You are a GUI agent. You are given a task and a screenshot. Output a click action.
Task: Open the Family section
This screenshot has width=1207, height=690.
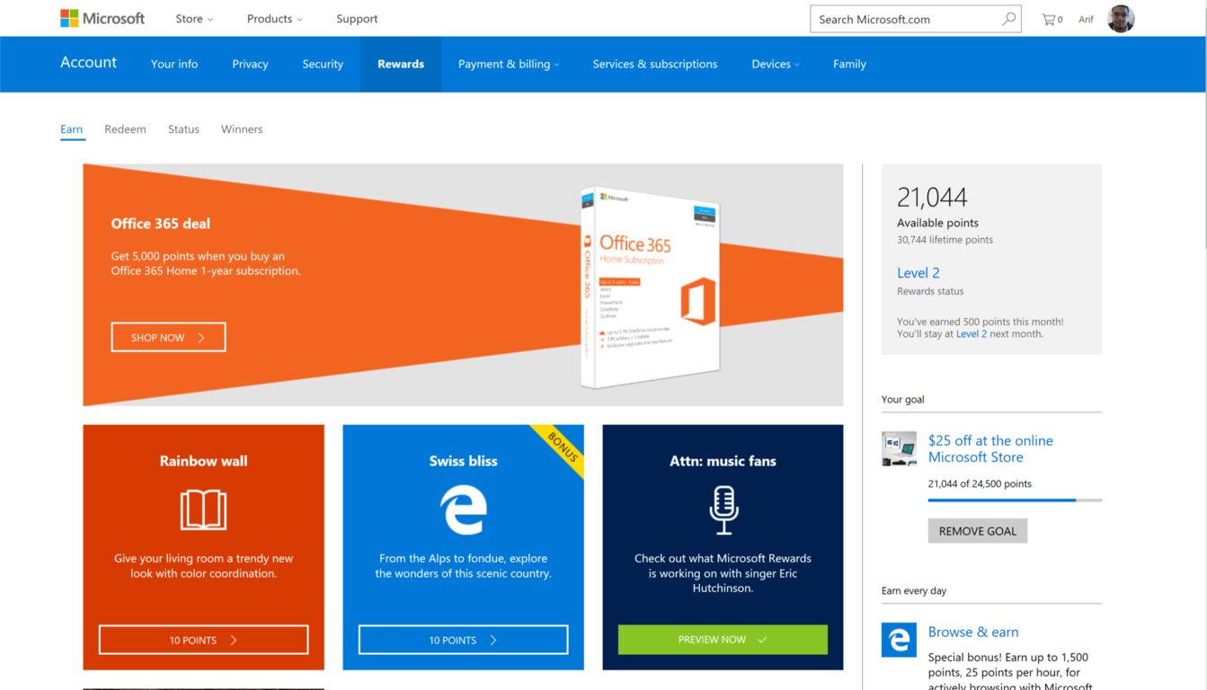coord(849,64)
